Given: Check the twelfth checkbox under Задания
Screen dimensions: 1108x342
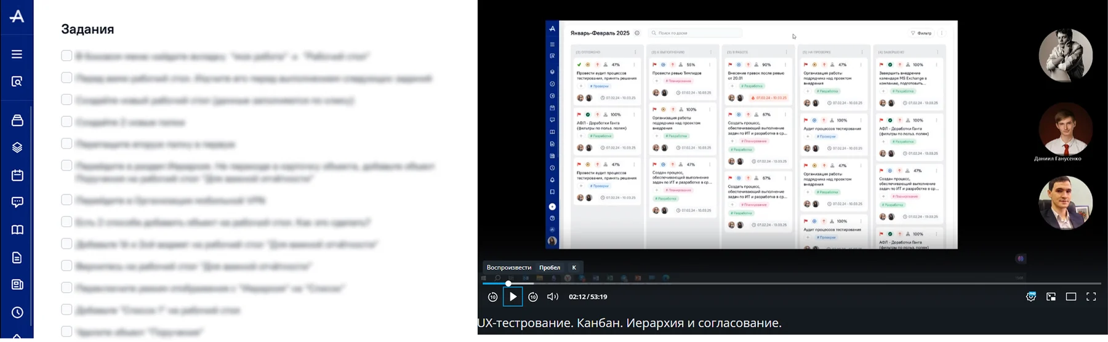Looking at the screenshot, I should 66,309.
